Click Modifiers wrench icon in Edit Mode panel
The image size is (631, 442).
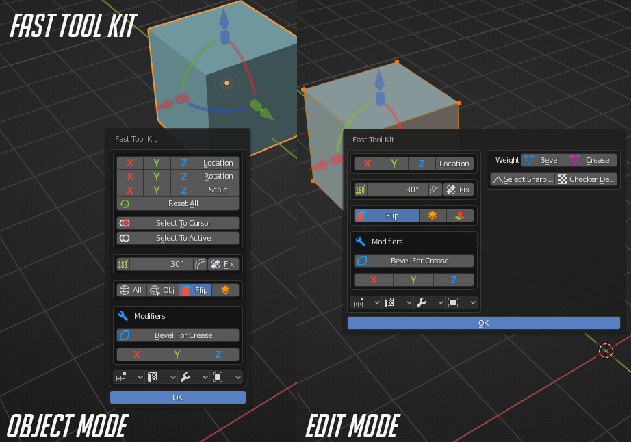(361, 242)
